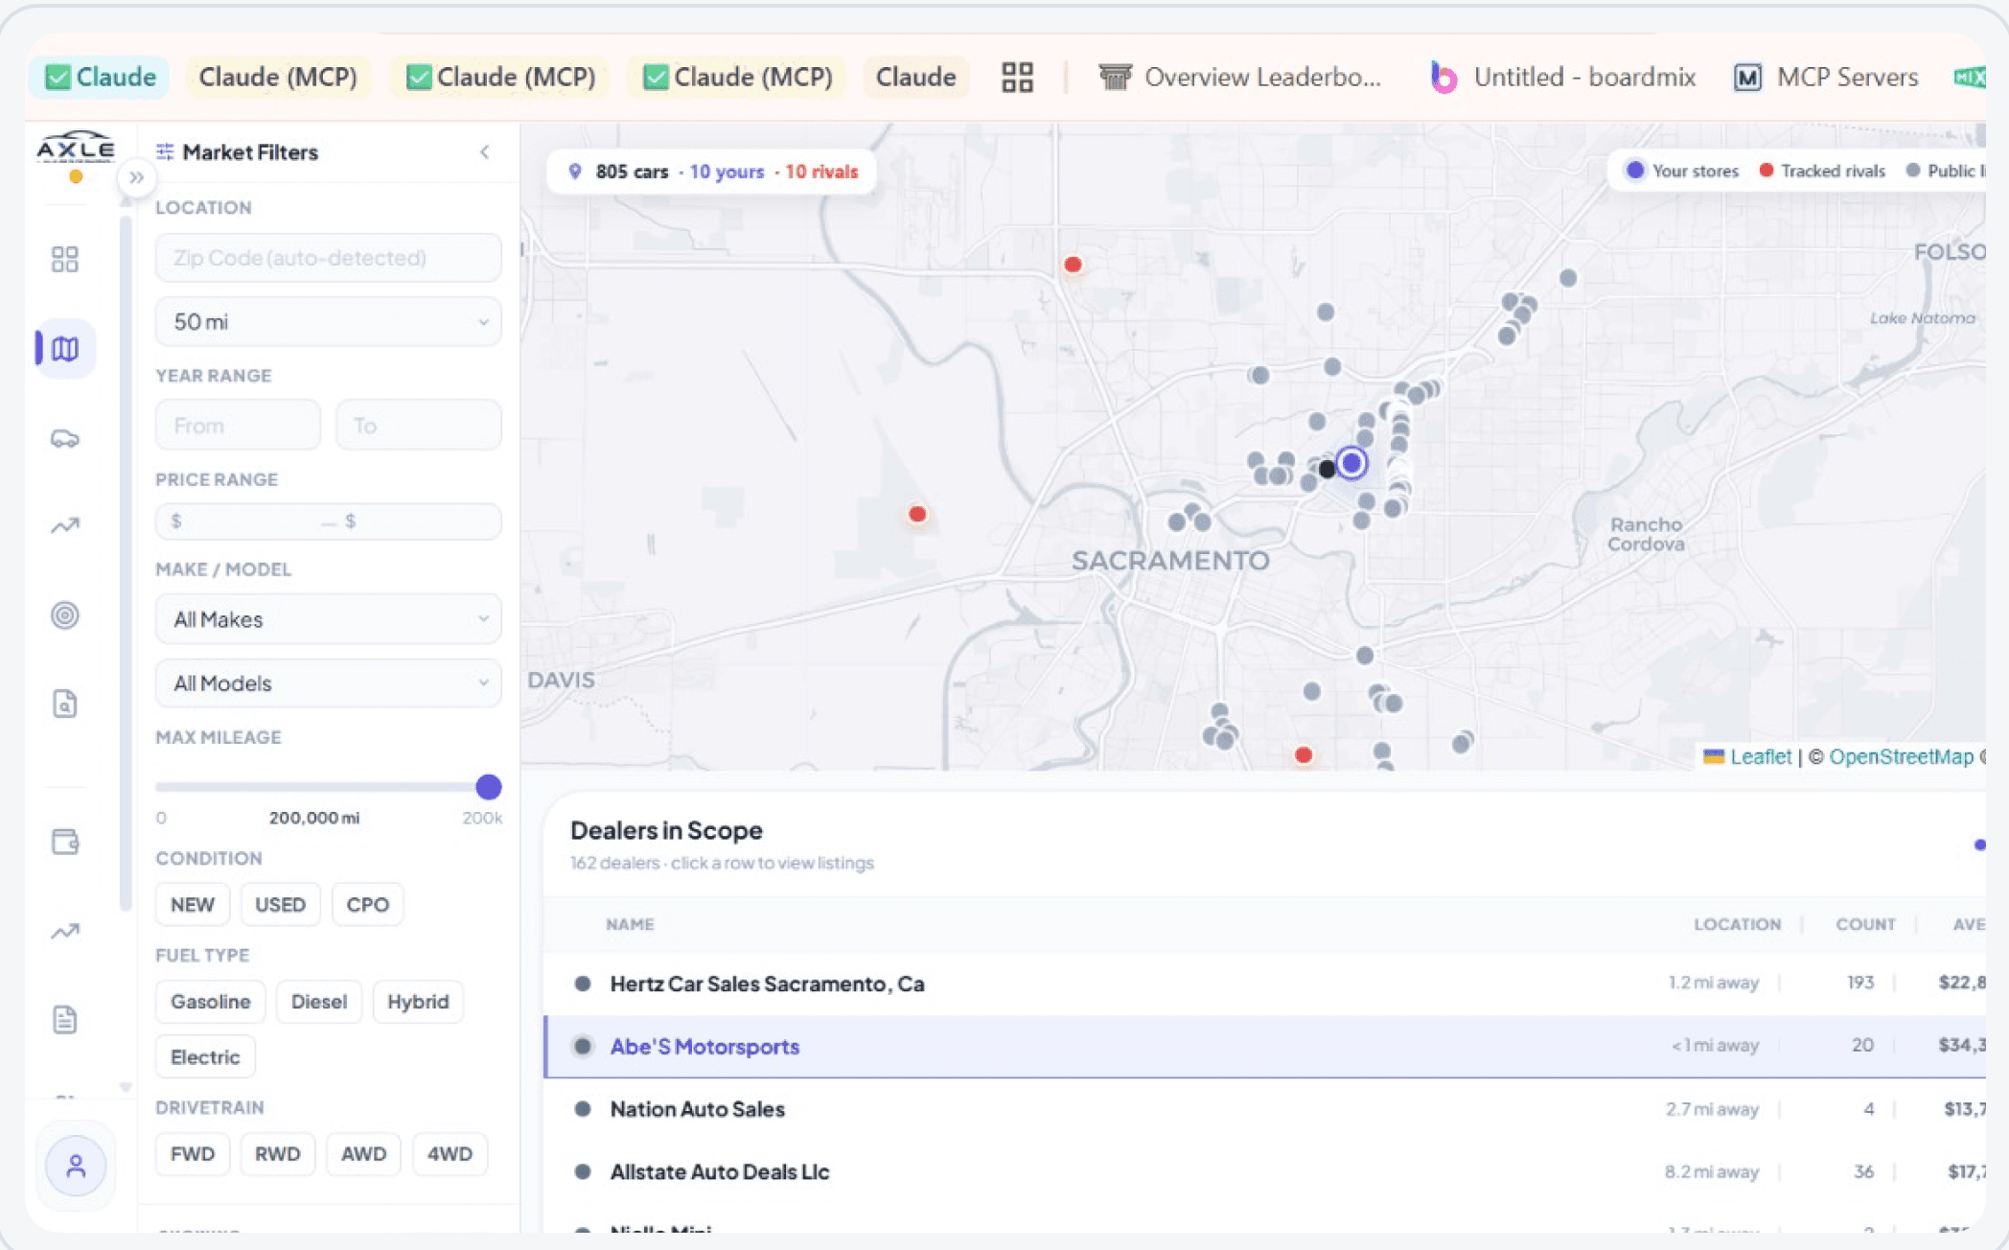The width and height of the screenshot is (2009, 1250).
Task: Sort by the LOCATION column header
Action: coord(1737,924)
